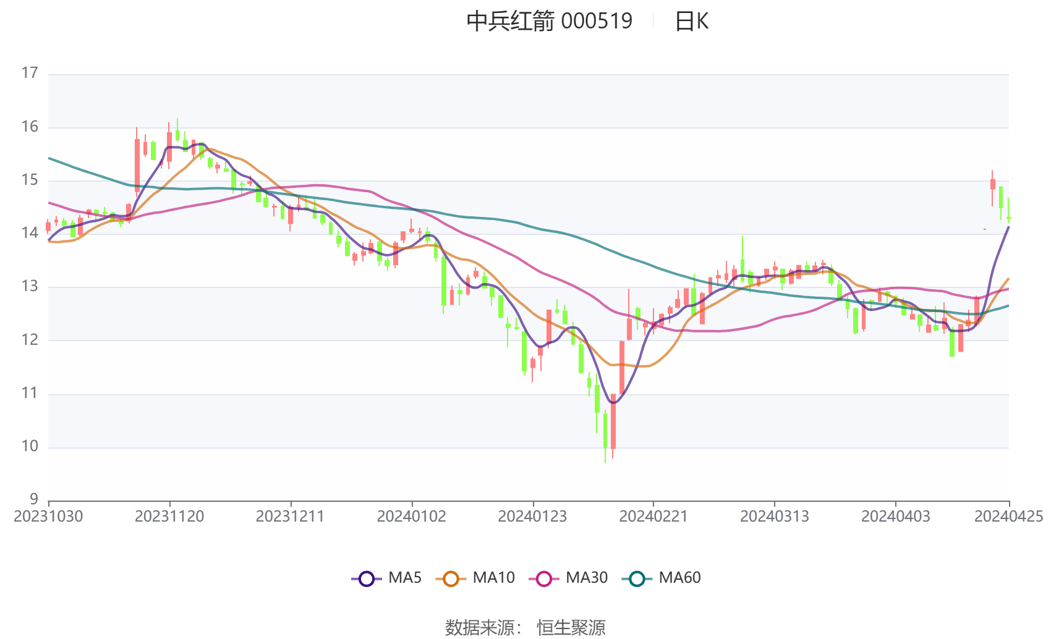
Task: Click the teal MA60 legend circle marker
Action: point(637,578)
